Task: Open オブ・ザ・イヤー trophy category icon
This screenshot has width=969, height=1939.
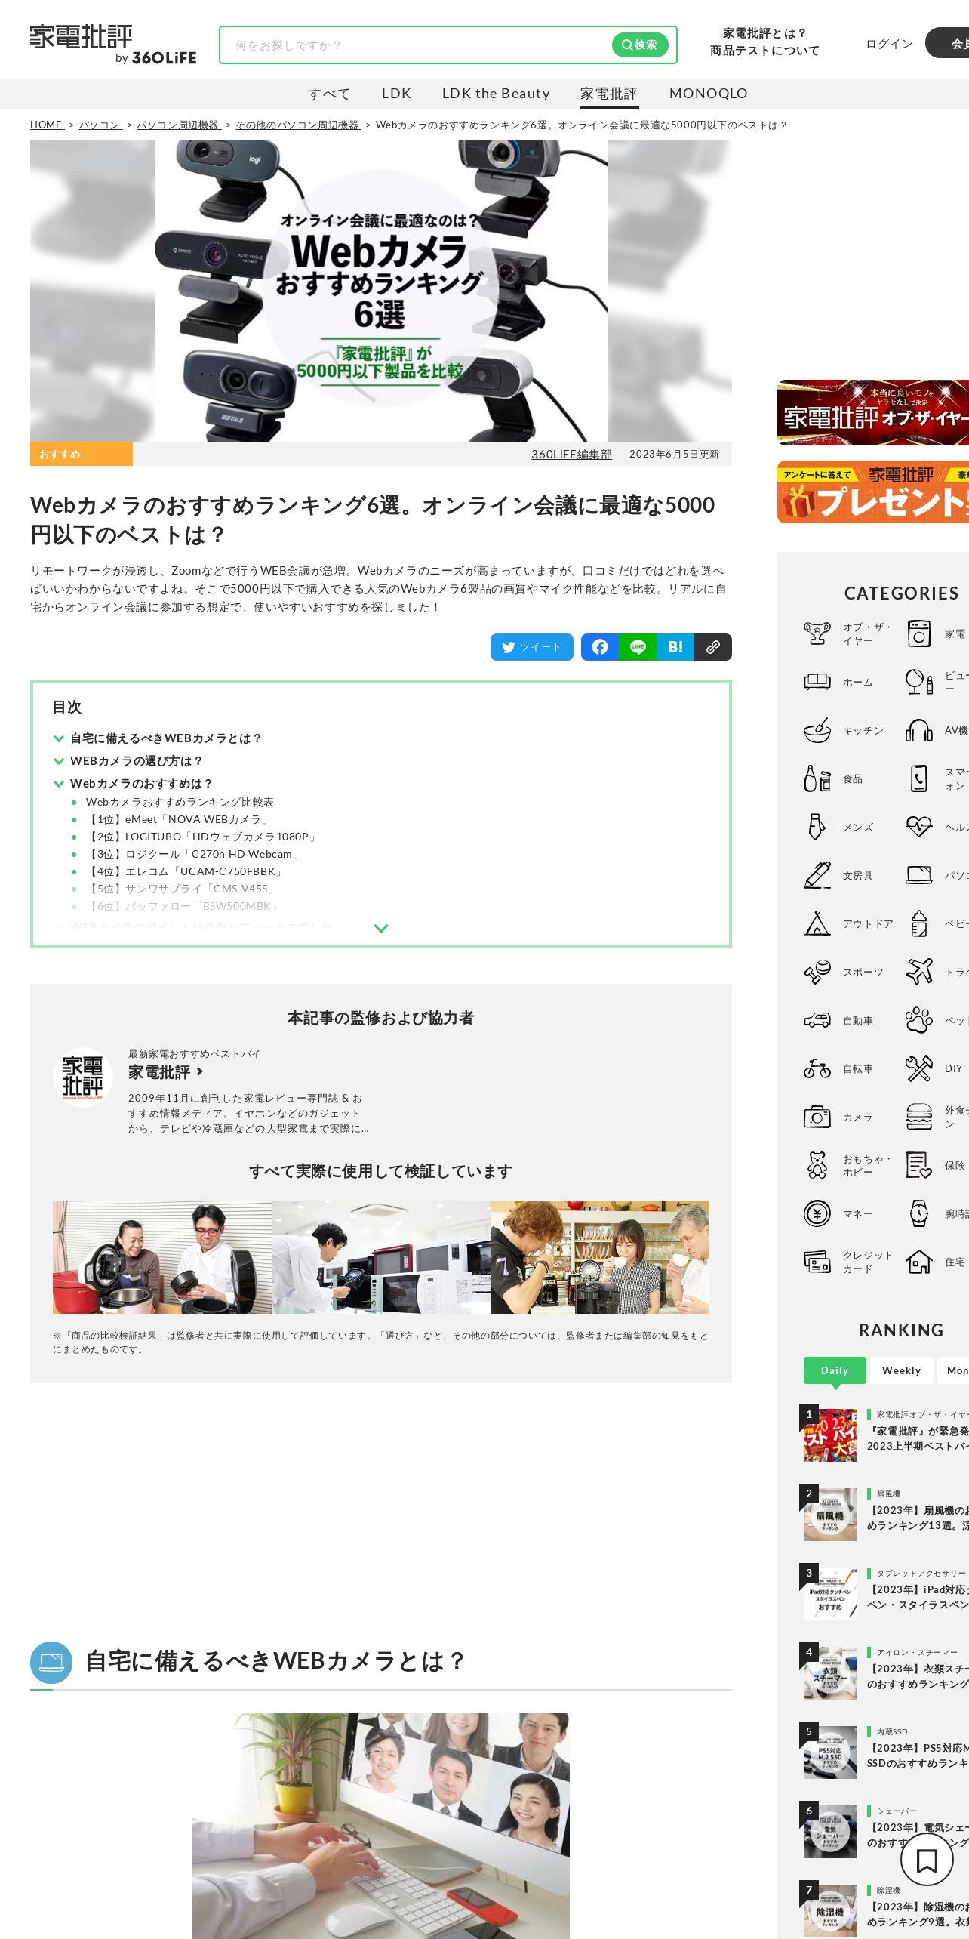Action: point(817,633)
